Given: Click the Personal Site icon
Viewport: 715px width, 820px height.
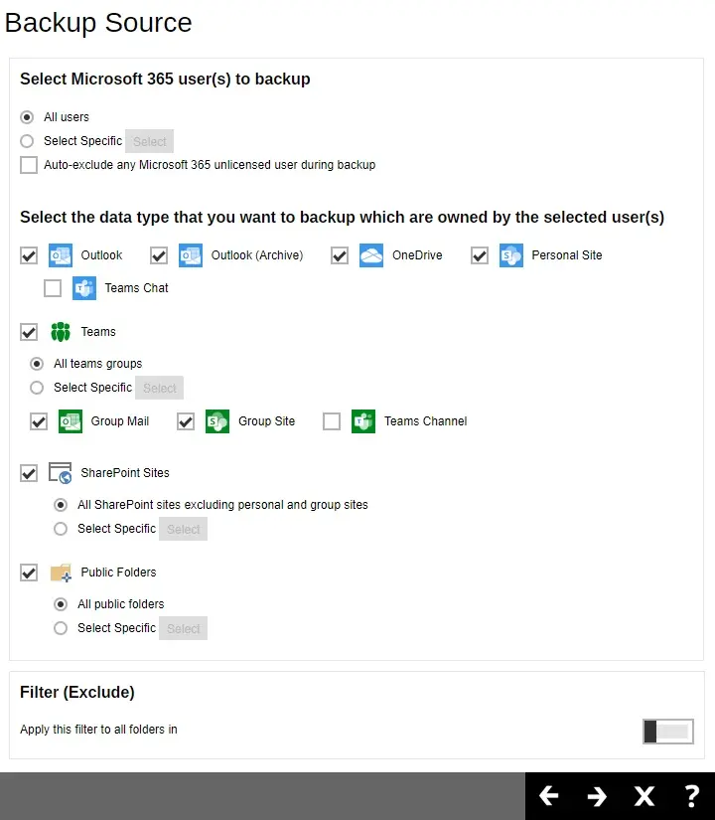Looking at the screenshot, I should [x=510, y=255].
